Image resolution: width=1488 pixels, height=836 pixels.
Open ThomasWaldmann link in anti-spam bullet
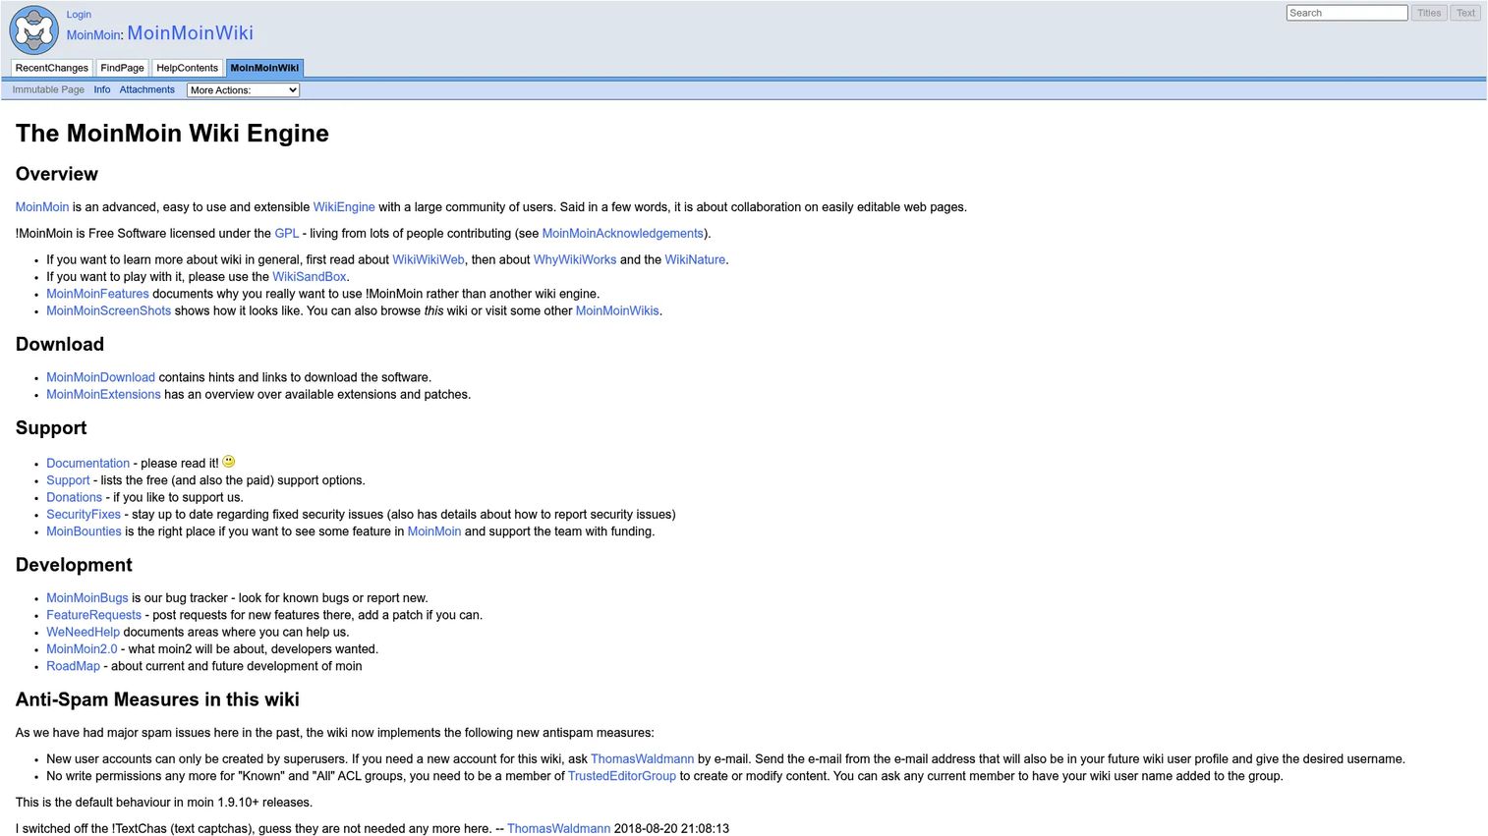click(642, 759)
